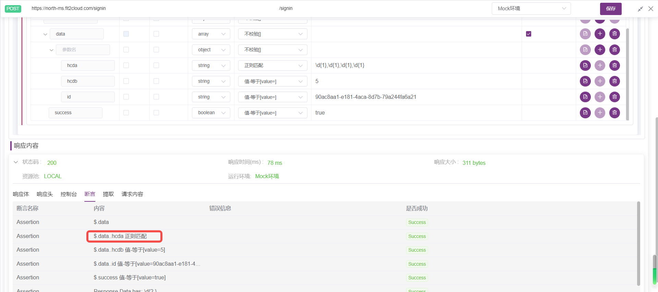Delete the success row
This screenshot has width=658, height=292.
(x=614, y=112)
